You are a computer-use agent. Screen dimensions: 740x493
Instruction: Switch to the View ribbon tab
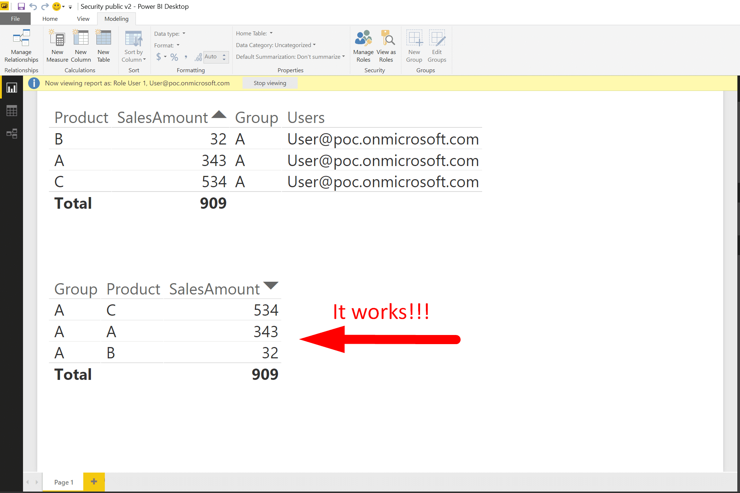[83, 19]
